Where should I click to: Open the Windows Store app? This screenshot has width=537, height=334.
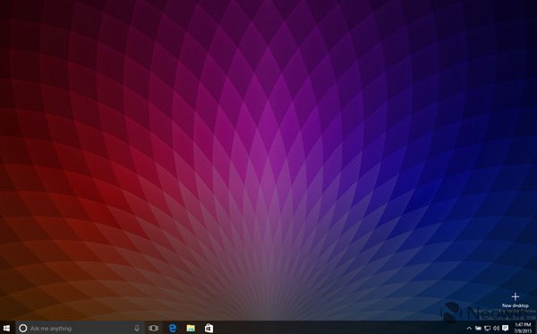point(209,328)
